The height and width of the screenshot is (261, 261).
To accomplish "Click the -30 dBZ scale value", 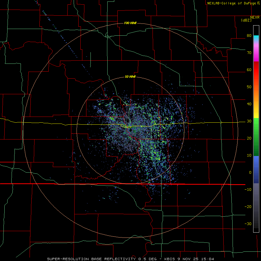I will pyautogui.click(x=248, y=224).
